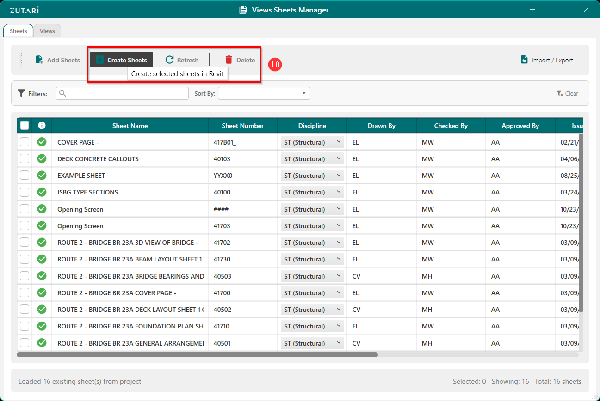Click green status check for COVER PAGE row

pos(42,142)
